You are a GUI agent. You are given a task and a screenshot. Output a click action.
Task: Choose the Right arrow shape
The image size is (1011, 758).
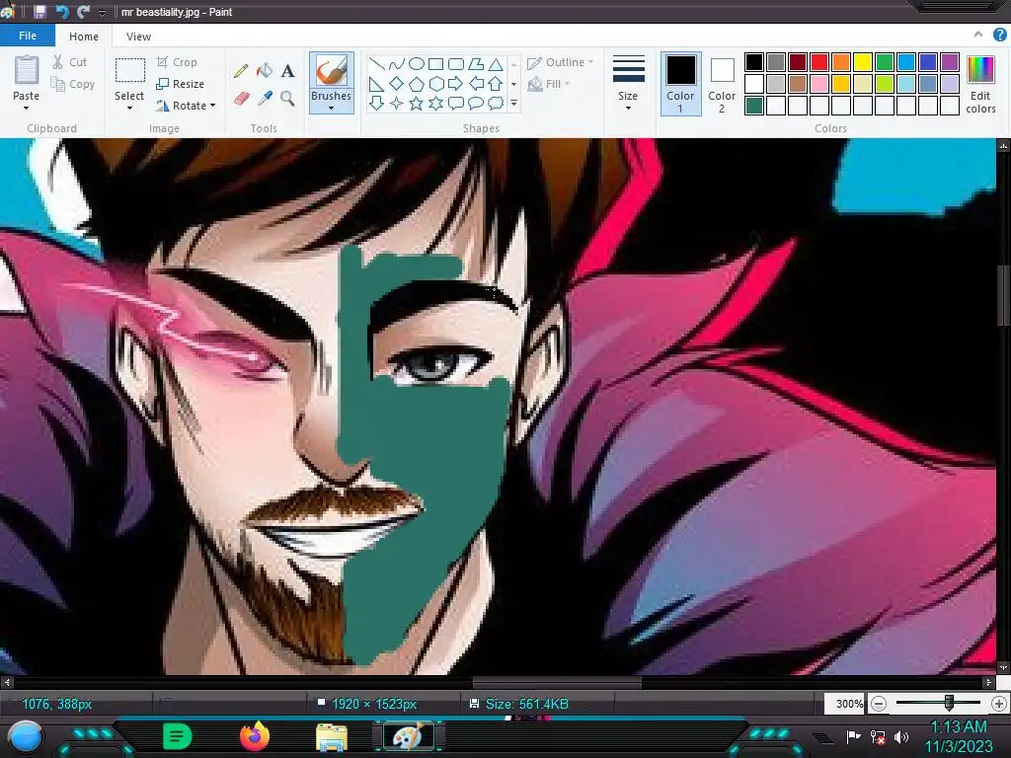pos(456,84)
